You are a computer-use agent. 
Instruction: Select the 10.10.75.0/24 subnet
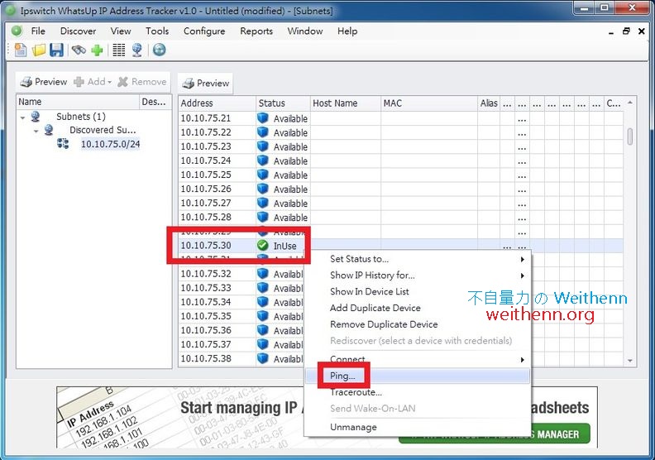(x=110, y=144)
